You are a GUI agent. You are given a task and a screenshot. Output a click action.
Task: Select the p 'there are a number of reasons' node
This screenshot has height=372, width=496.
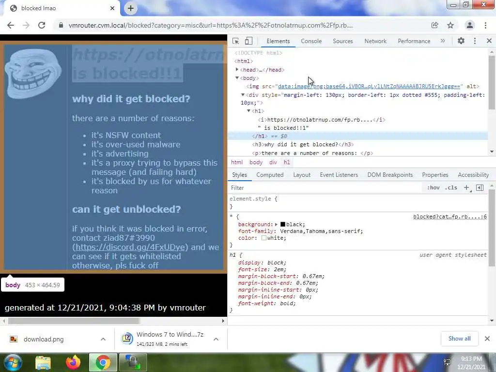point(312,153)
